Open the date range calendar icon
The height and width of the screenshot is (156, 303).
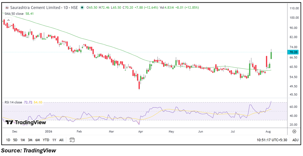tap(72, 140)
